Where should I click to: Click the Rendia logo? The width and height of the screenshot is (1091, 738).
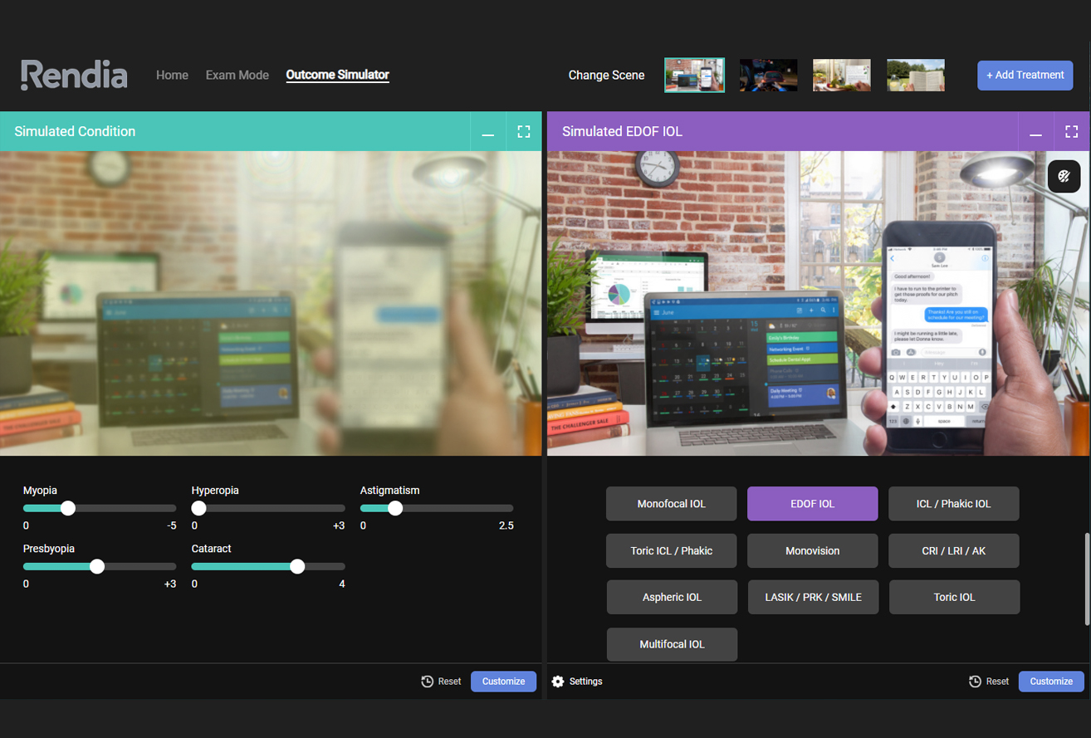tap(74, 75)
